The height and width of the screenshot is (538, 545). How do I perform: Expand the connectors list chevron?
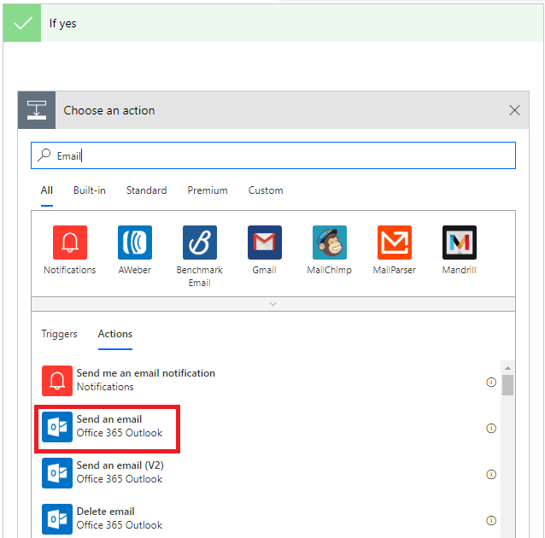click(x=272, y=304)
